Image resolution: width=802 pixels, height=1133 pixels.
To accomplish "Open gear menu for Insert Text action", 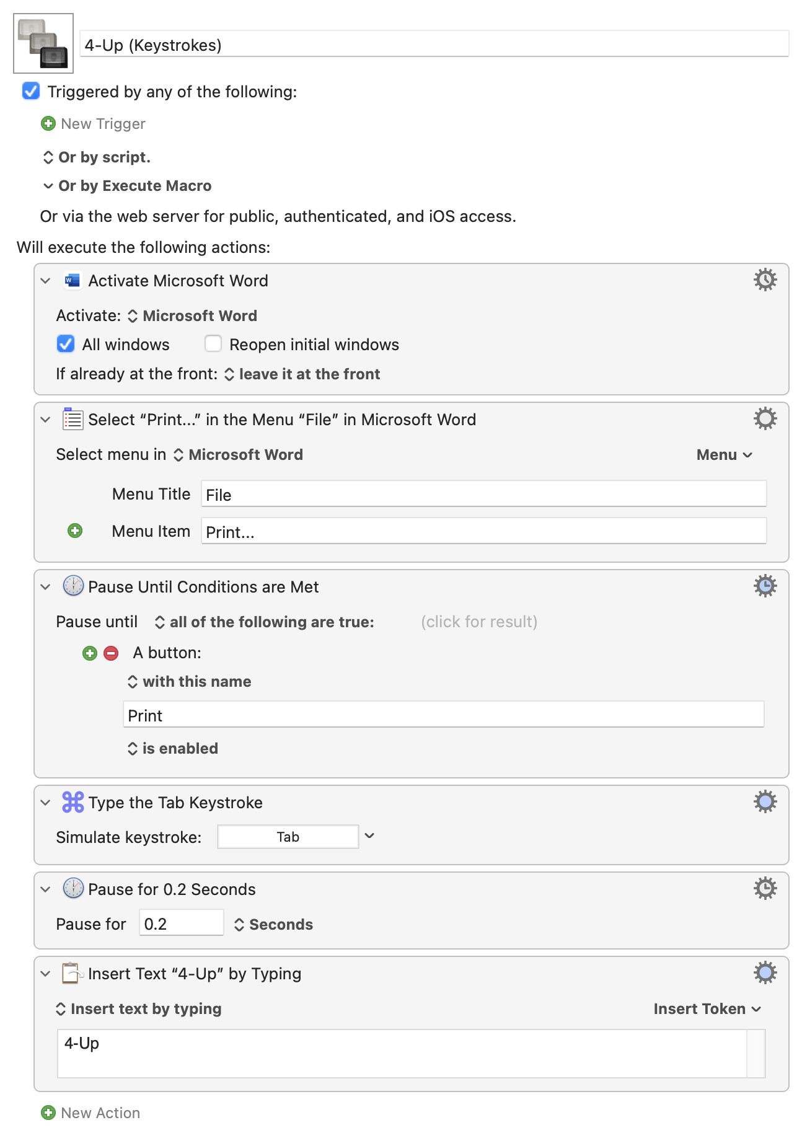I will coord(765,973).
